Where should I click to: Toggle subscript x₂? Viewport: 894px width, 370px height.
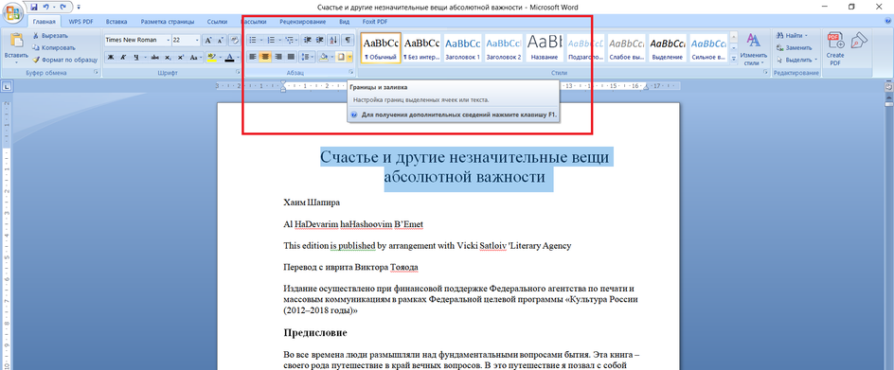click(169, 57)
